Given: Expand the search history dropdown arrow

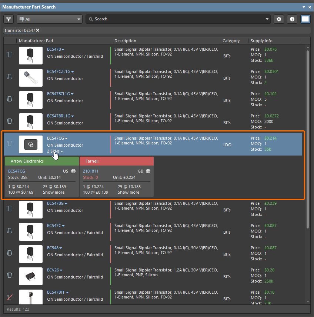Looking at the screenshot, I should point(268,19).
